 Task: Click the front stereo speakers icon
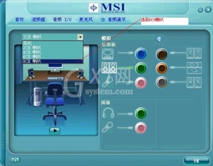(109, 68)
